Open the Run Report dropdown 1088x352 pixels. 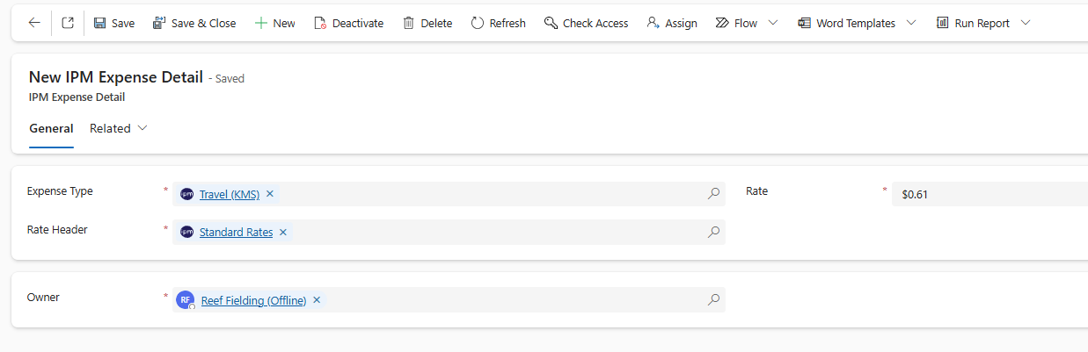tap(1026, 23)
